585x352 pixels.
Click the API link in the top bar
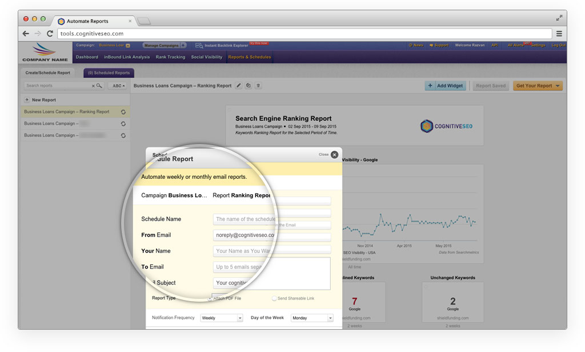click(495, 45)
